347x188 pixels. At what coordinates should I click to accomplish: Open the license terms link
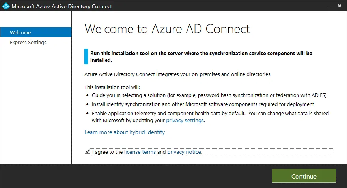tap(140, 152)
